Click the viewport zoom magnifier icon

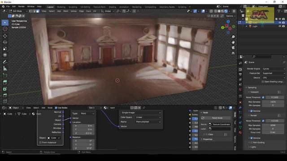pyautogui.click(x=233, y=37)
